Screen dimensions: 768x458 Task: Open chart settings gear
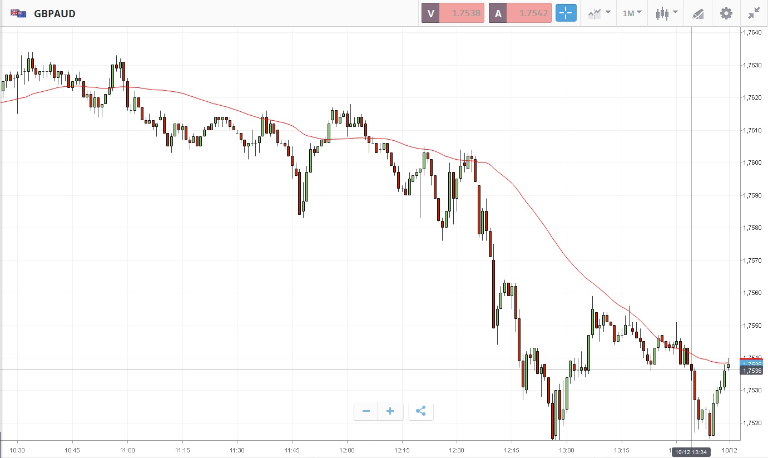click(x=726, y=13)
